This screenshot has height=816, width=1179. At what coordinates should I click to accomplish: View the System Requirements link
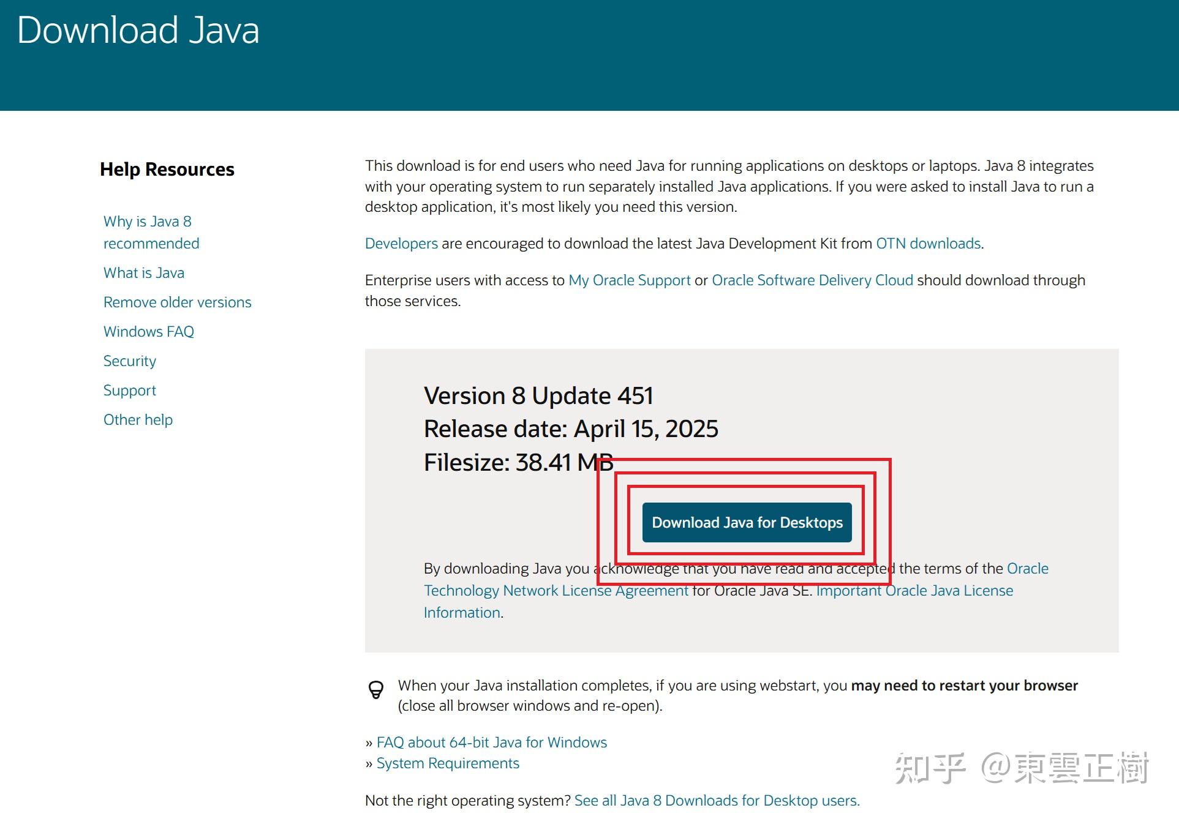(x=448, y=763)
